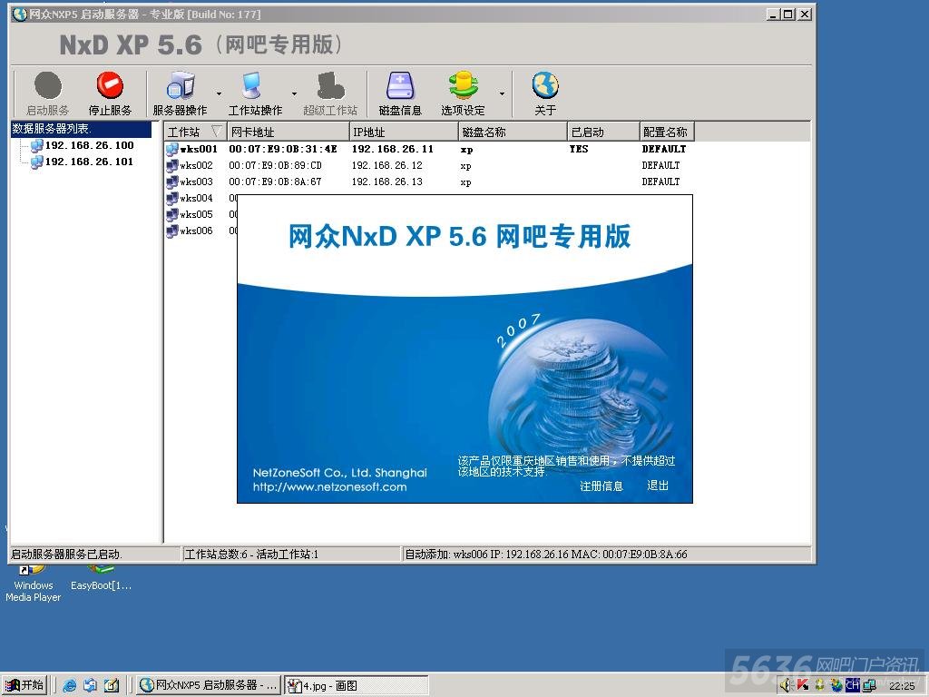The height and width of the screenshot is (697, 929).
Task: Click the third quick launch icon beside Show Desktop
Action: 112,686
